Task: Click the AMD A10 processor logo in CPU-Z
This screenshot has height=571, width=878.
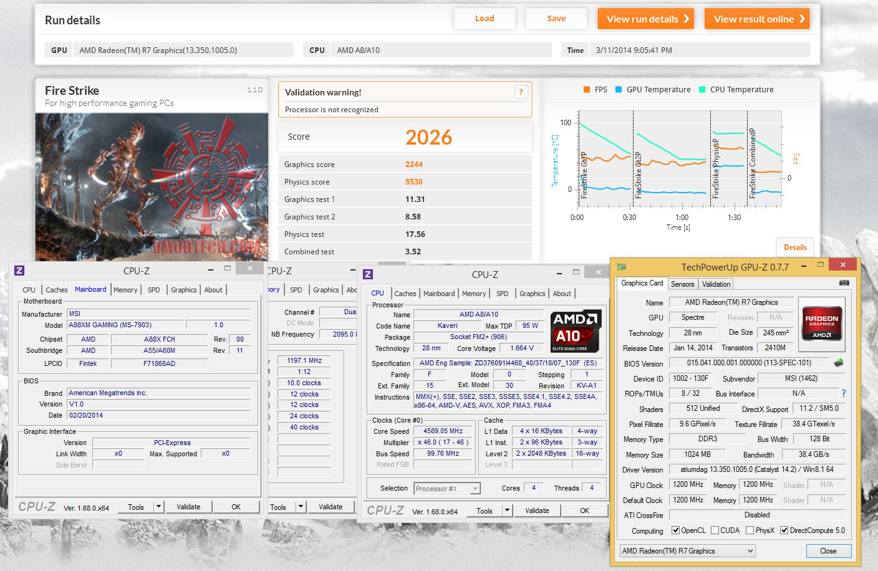Action: coord(576,331)
